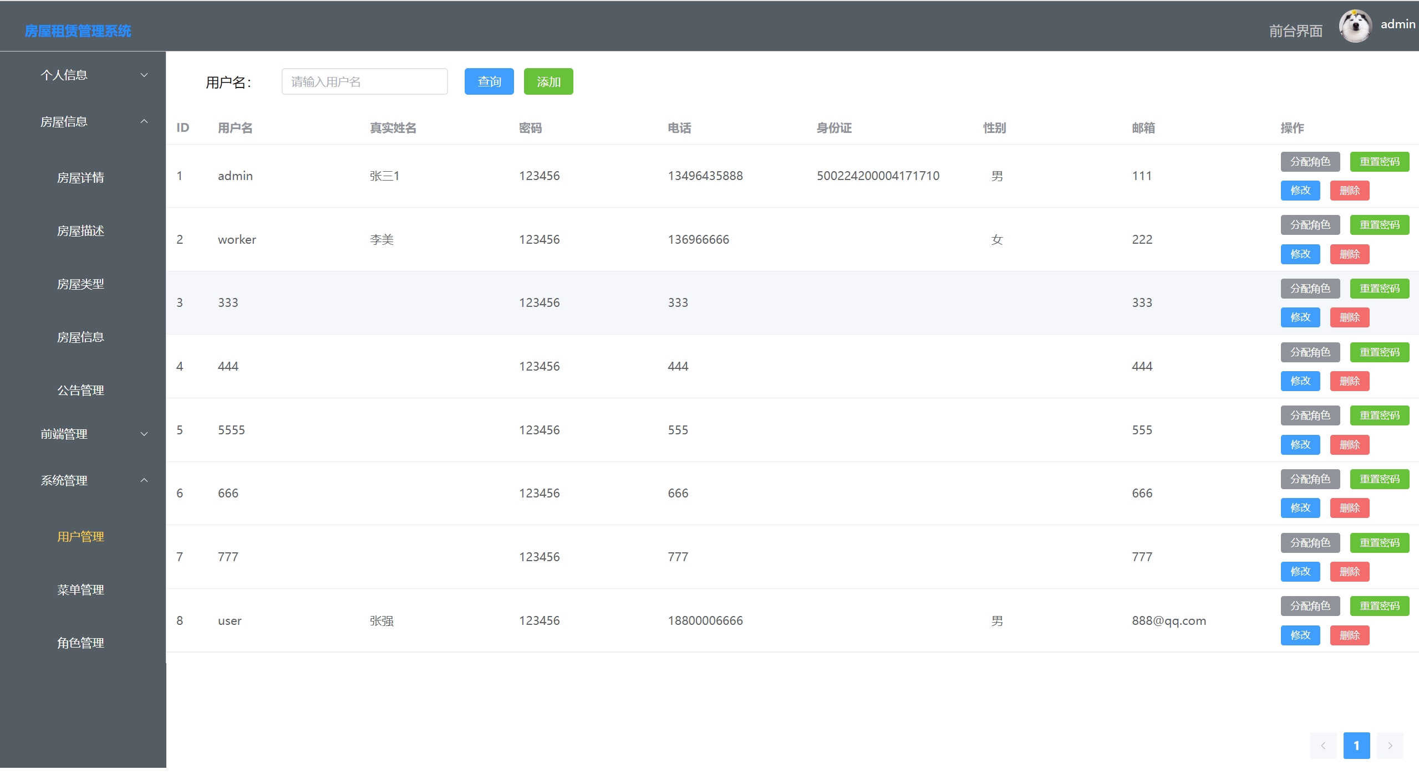
Task: Open the 角色管理 menu item
Action: (80, 643)
